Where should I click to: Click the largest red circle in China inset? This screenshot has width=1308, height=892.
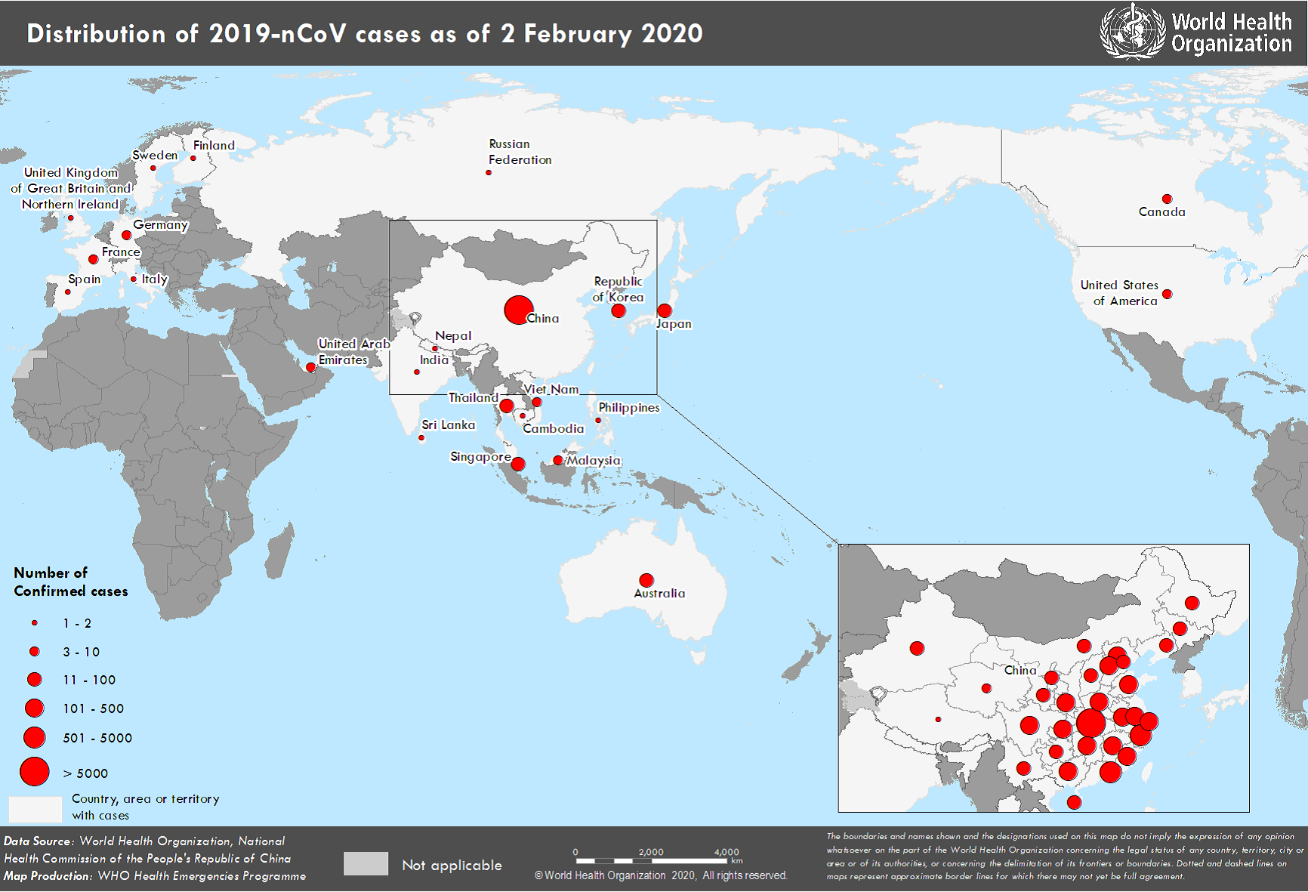1091,723
